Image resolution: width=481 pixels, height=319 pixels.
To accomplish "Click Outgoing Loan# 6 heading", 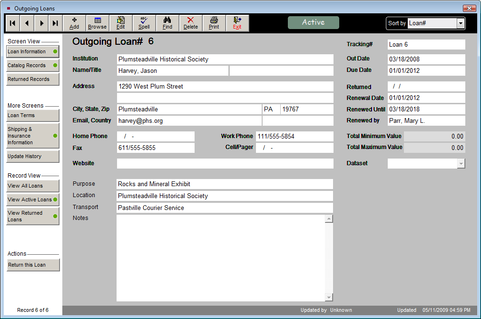I will (113, 41).
